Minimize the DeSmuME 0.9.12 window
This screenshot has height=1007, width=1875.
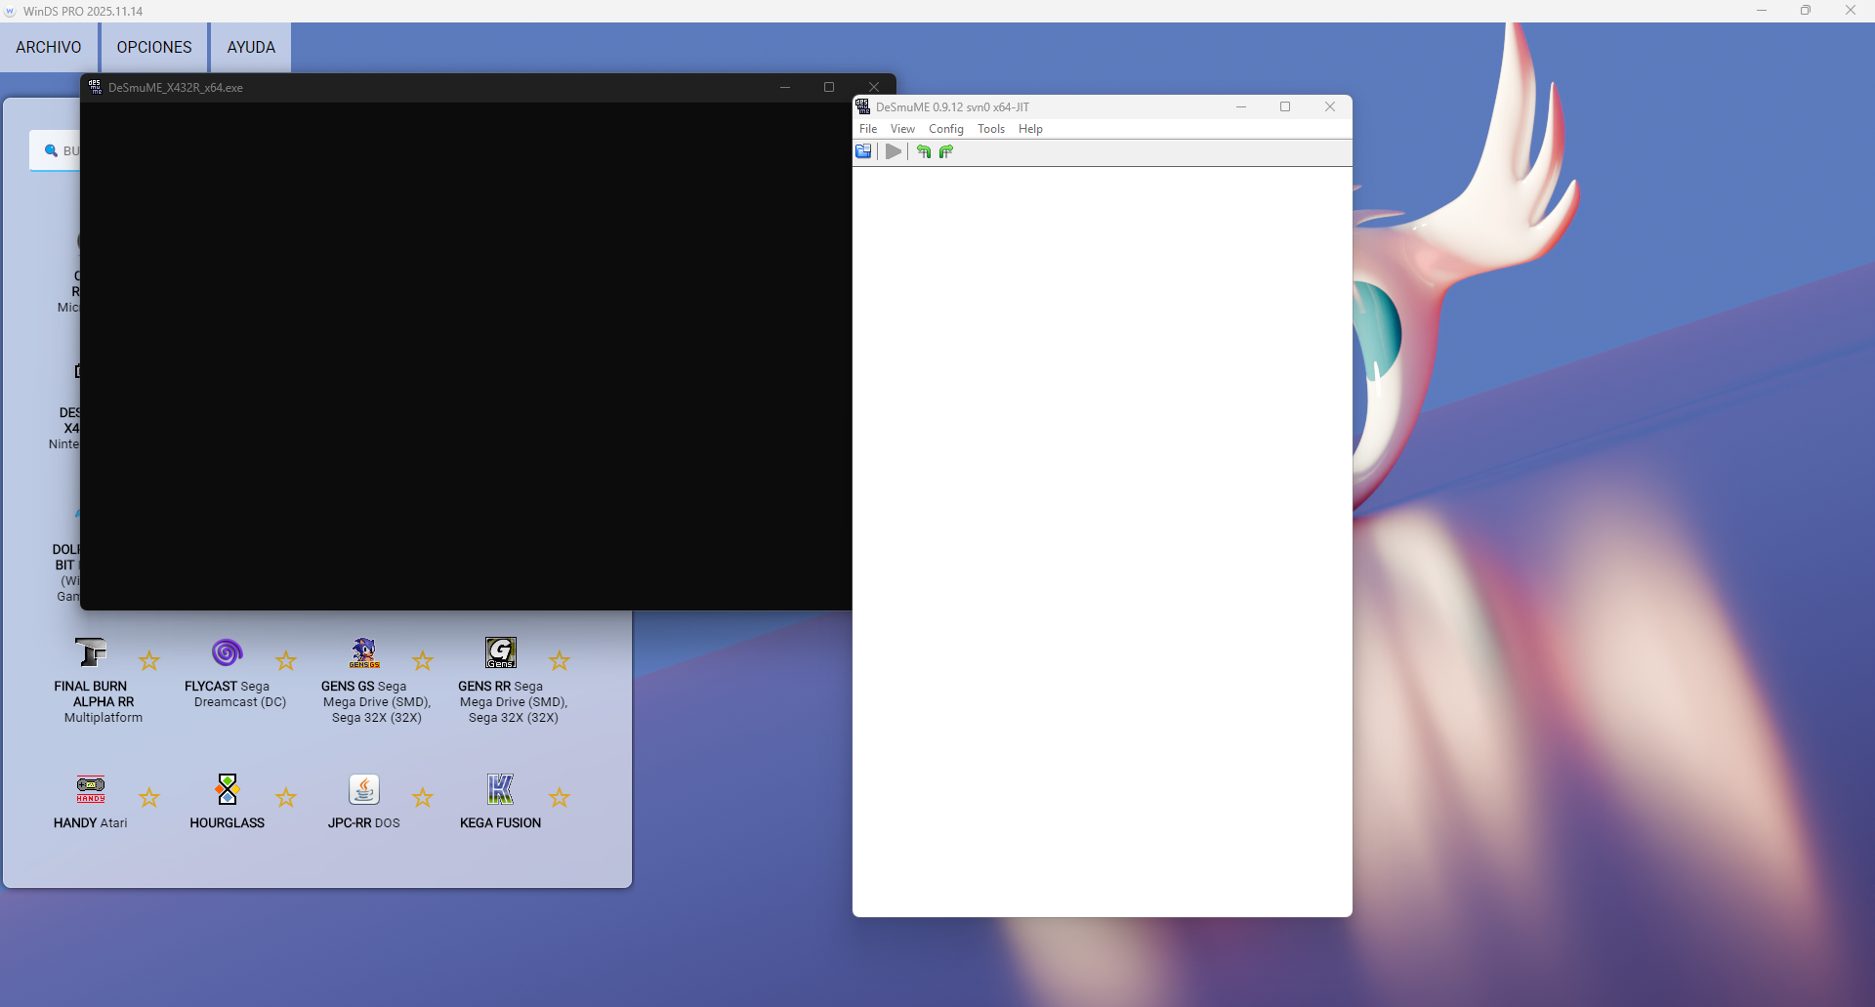1241,106
